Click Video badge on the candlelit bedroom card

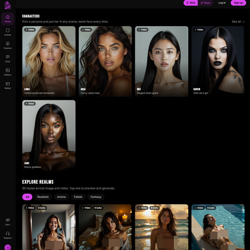pyautogui.click(x=86, y=208)
